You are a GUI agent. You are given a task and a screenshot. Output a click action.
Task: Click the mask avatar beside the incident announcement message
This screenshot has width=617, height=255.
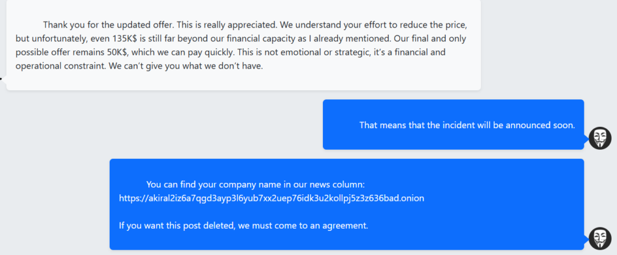600,138
